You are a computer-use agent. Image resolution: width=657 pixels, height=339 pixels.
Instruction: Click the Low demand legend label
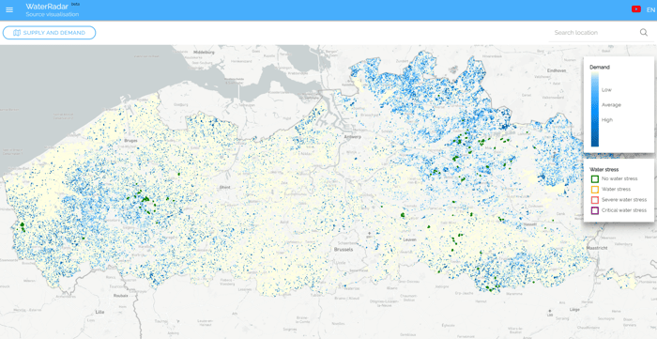(x=606, y=90)
